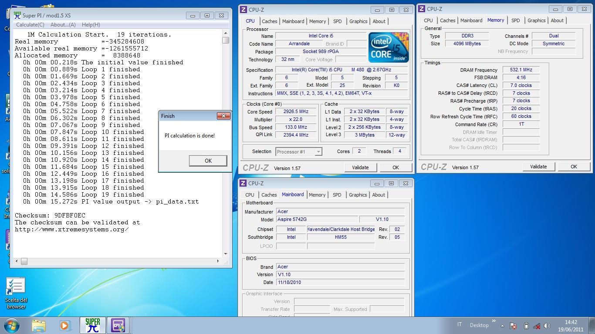Click the Multiplier value x 22.0
Viewport: 595px width, 334px height.
click(296, 120)
